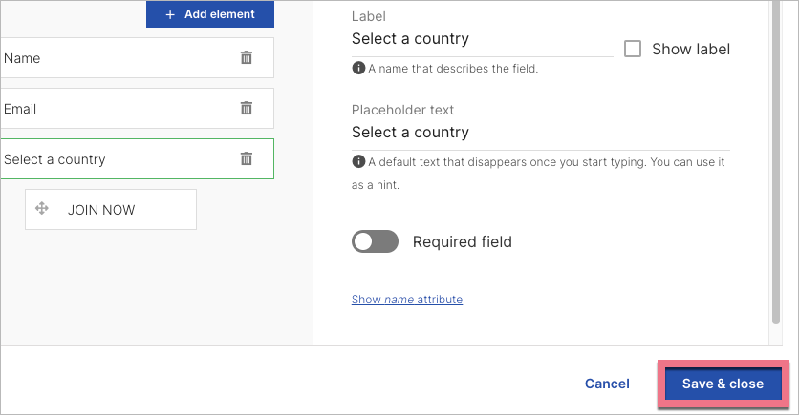Delete the Email field with trash icon
The height and width of the screenshot is (415, 799).
click(x=247, y=109)
